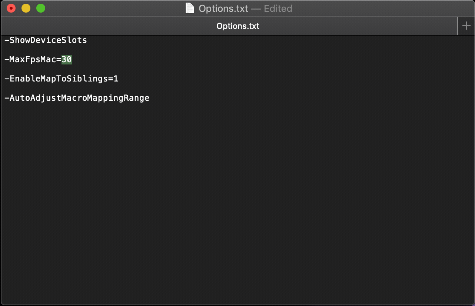The width and height of the screenshot is (475, 306).
Task: Add a new tab with plus button
Action: click(466, 26)
